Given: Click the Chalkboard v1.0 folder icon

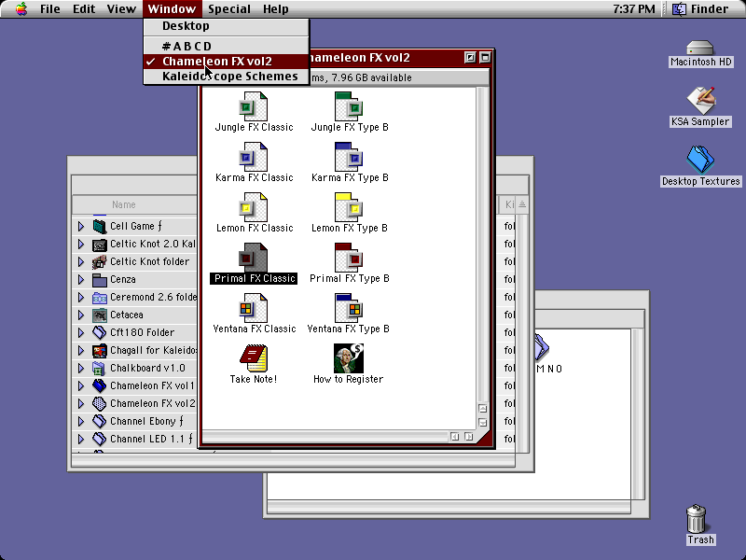Looking at the screenshot, I should (x=100, y=369).
